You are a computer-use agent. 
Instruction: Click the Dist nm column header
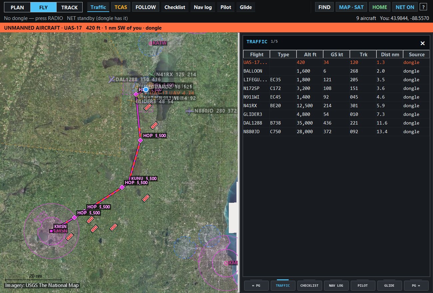click(x=390, y=54)
